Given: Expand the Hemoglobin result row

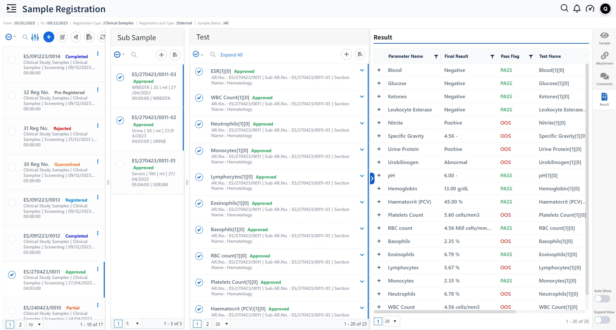Looking at the screenshot, I should click(x=379, y=188).
